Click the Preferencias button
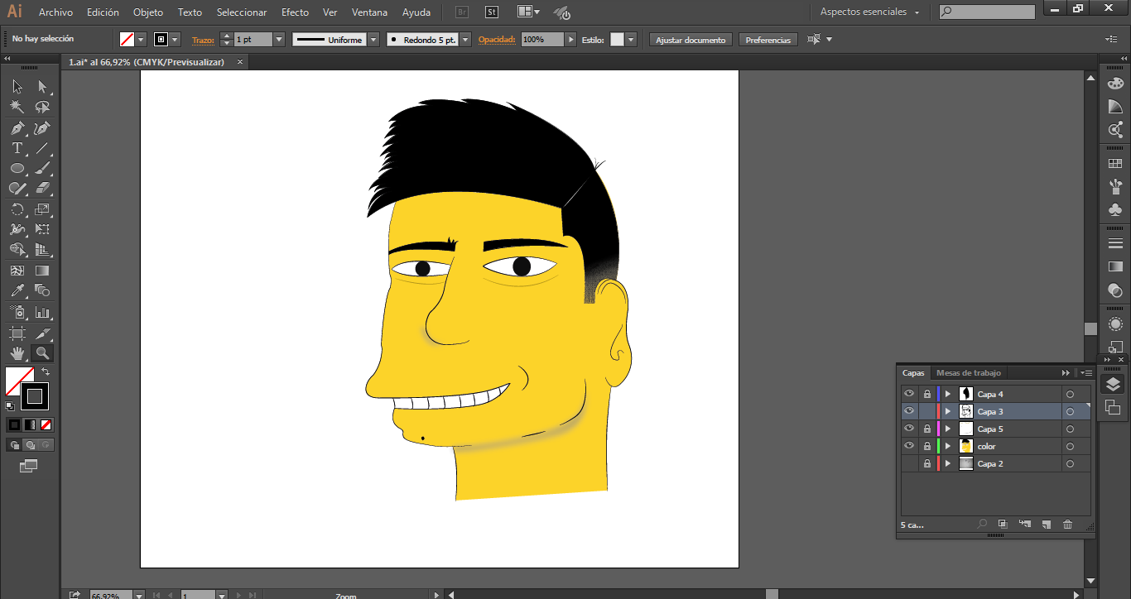Screen dimensions: 1131x599 [x=768, y=40]
